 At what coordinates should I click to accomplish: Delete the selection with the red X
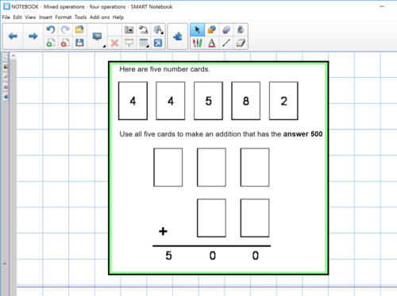click(114, 43)
